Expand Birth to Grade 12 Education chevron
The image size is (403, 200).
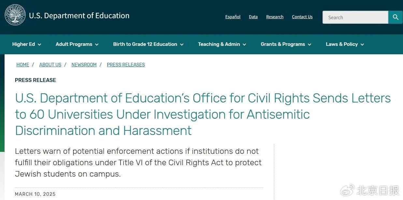182,45
